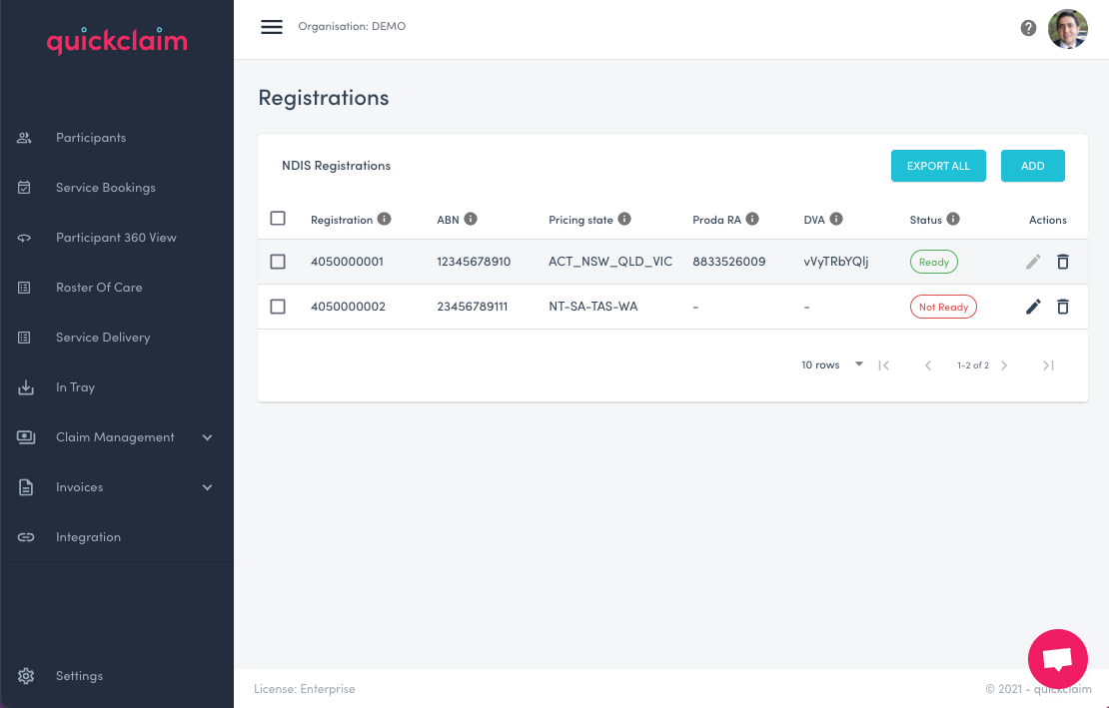Open the hamburger navigation menu
Image resolution: width=1109 pixels, height=708 pixels.
(272, 27)
